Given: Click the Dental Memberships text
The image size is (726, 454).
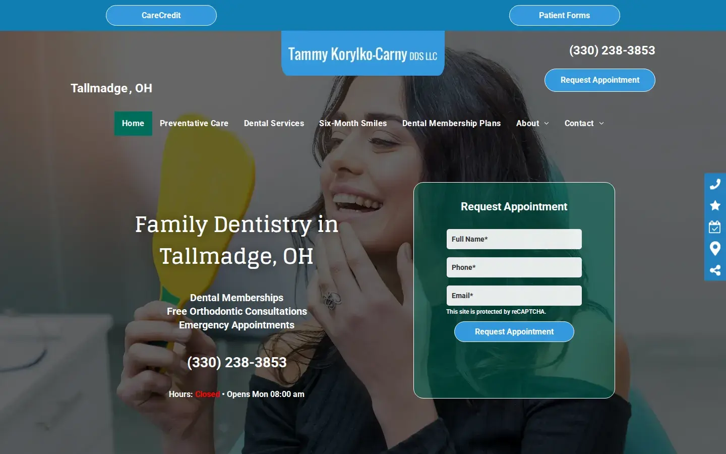Looking at the screenshot, I should pyautogui.click(x=237, y=298).
